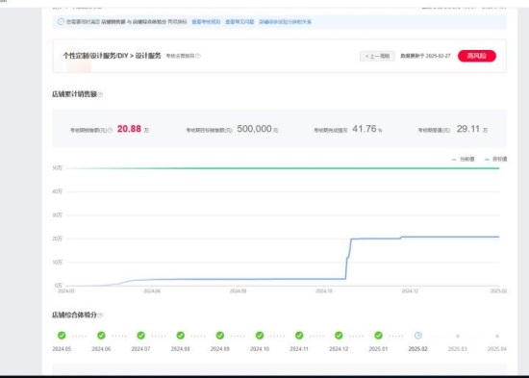Go to previous period with 上一周期 button

pos(377,56)
